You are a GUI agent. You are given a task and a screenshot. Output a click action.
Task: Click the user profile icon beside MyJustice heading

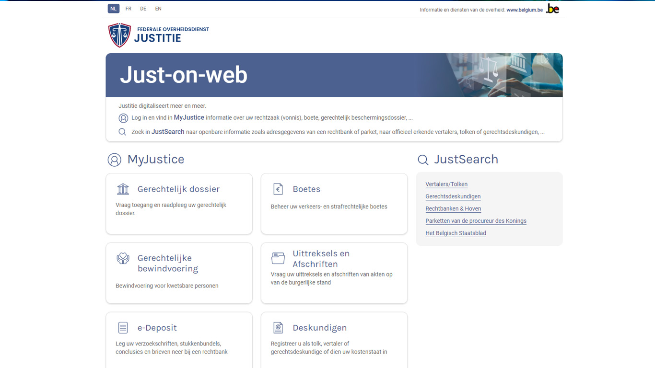click(114, 160)
